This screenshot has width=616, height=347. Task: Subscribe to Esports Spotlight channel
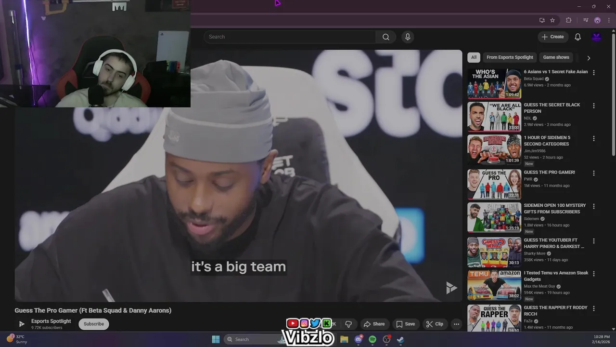tap(94, 324)
